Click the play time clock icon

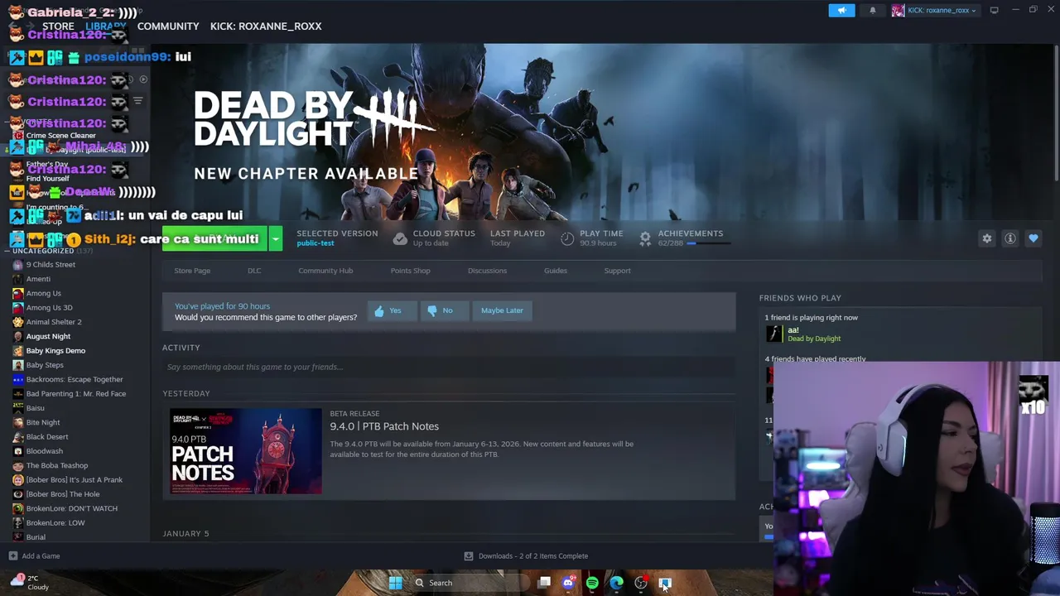(x=567, y=238)
